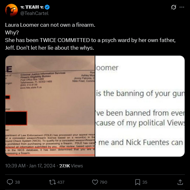Open the TeahCartel profile avatar
The width and height of the screenshot is (190, 190).
point(11,10)
